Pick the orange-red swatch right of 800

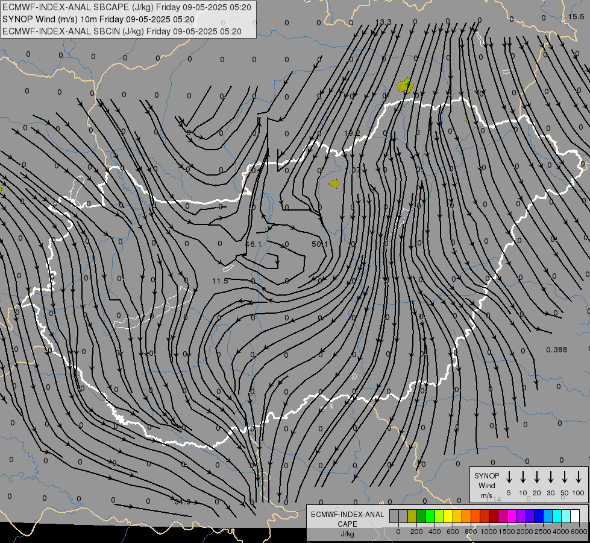coord(475,516)
